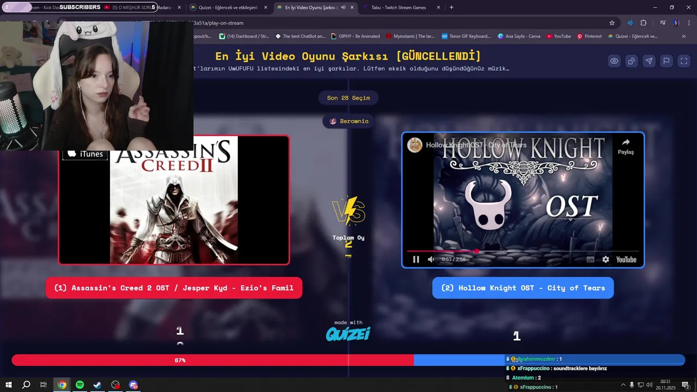This screenshot has height=392, width=697.
Task: Close the Tabu - Twitch Stream Games tab
Action: [x=438, y=8]
